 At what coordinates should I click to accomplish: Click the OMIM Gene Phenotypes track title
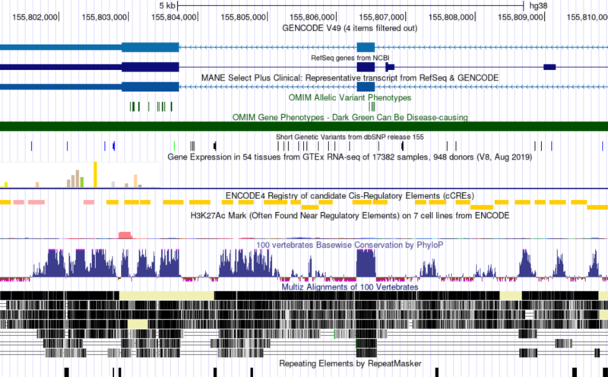pos(350,118)
